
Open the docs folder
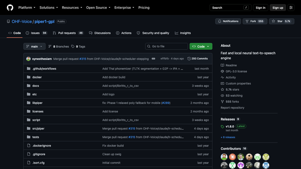pyautogui.click(x=35, y=86)
